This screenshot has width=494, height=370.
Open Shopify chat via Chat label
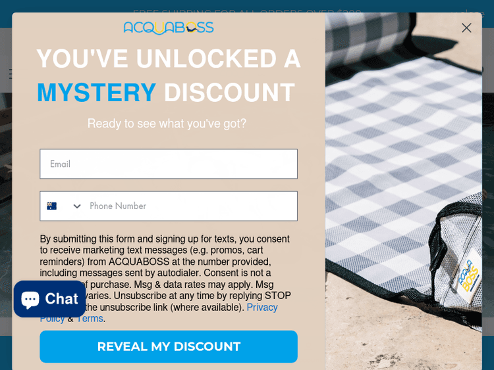61,298
